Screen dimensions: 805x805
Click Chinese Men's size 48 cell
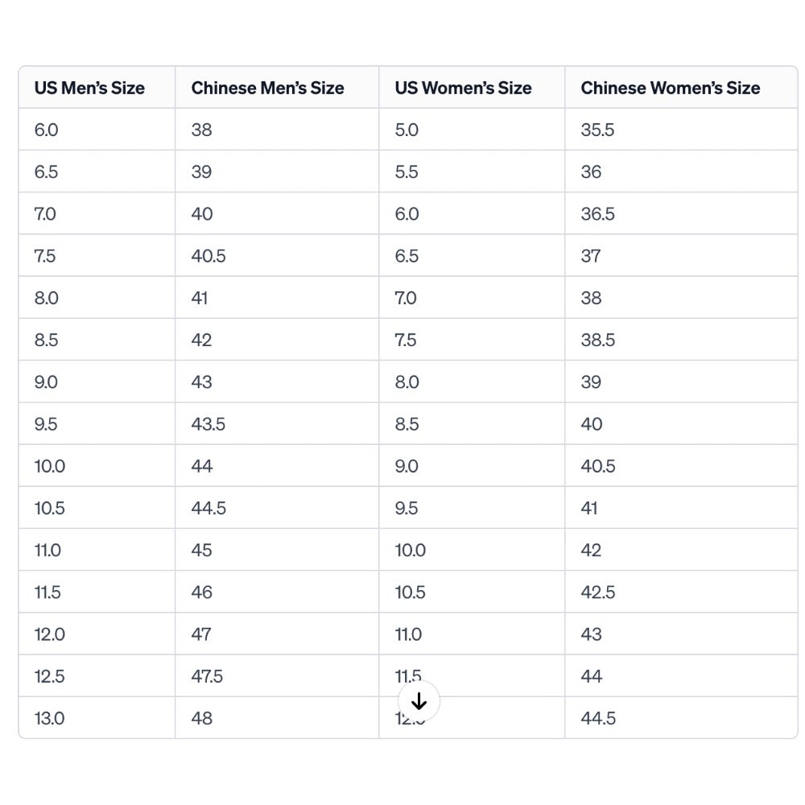(x=202, y=718)
